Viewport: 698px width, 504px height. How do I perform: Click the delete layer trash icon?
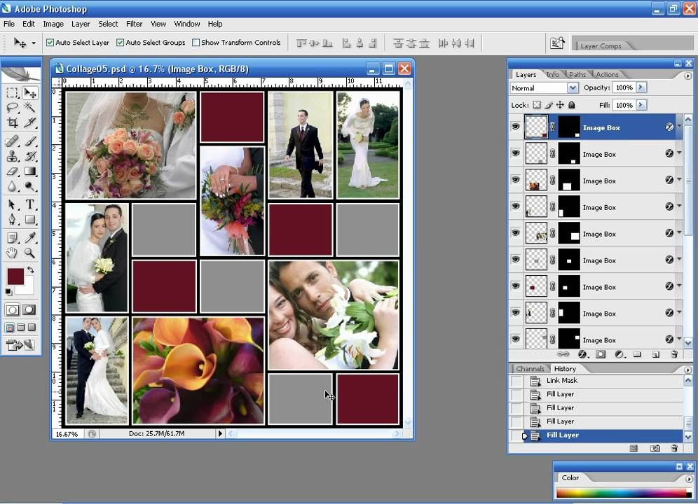point(674,355)
